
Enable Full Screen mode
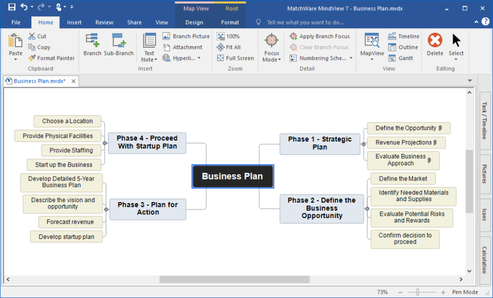[235, 58]
